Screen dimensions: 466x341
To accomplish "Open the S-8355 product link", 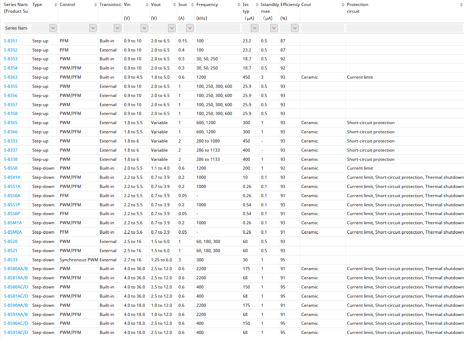I will tap(11, 86).
